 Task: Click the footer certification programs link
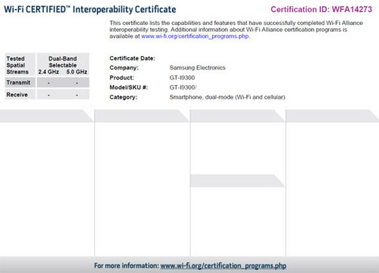click(x=224, y=265)
